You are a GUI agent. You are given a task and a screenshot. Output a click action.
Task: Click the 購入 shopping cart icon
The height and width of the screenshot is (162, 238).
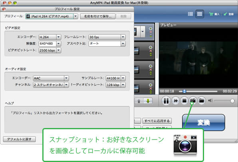(211, 14)
